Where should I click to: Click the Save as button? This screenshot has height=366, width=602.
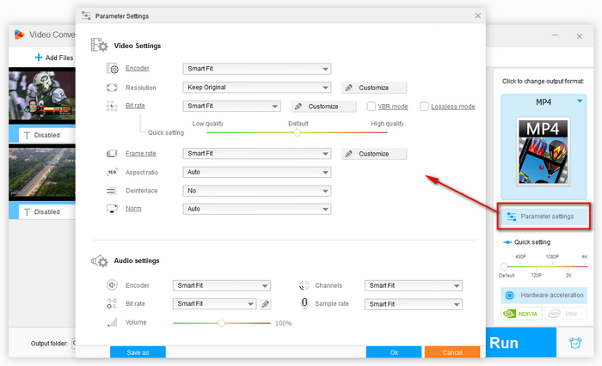pyautogui.click(x=138, y=352)
